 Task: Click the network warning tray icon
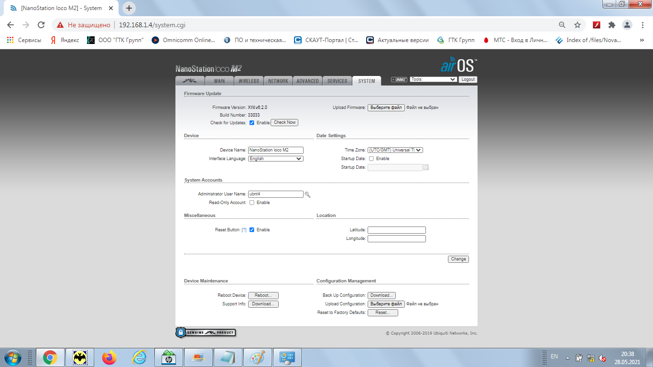(591, 357)
